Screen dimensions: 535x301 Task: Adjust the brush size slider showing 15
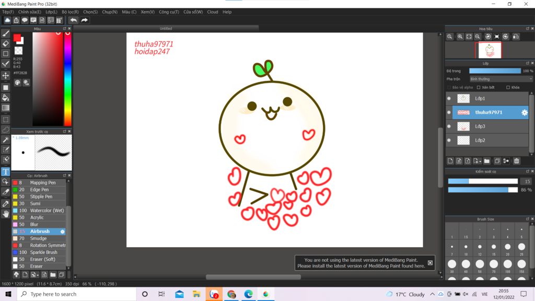pyautogui.click(x=483, y=181)
